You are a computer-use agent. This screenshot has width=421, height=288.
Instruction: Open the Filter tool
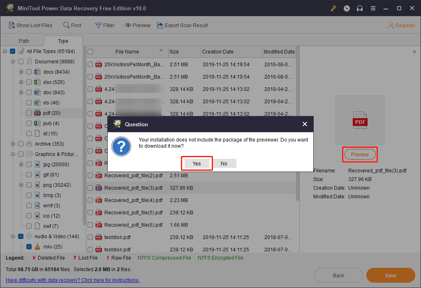coord(105,25)
